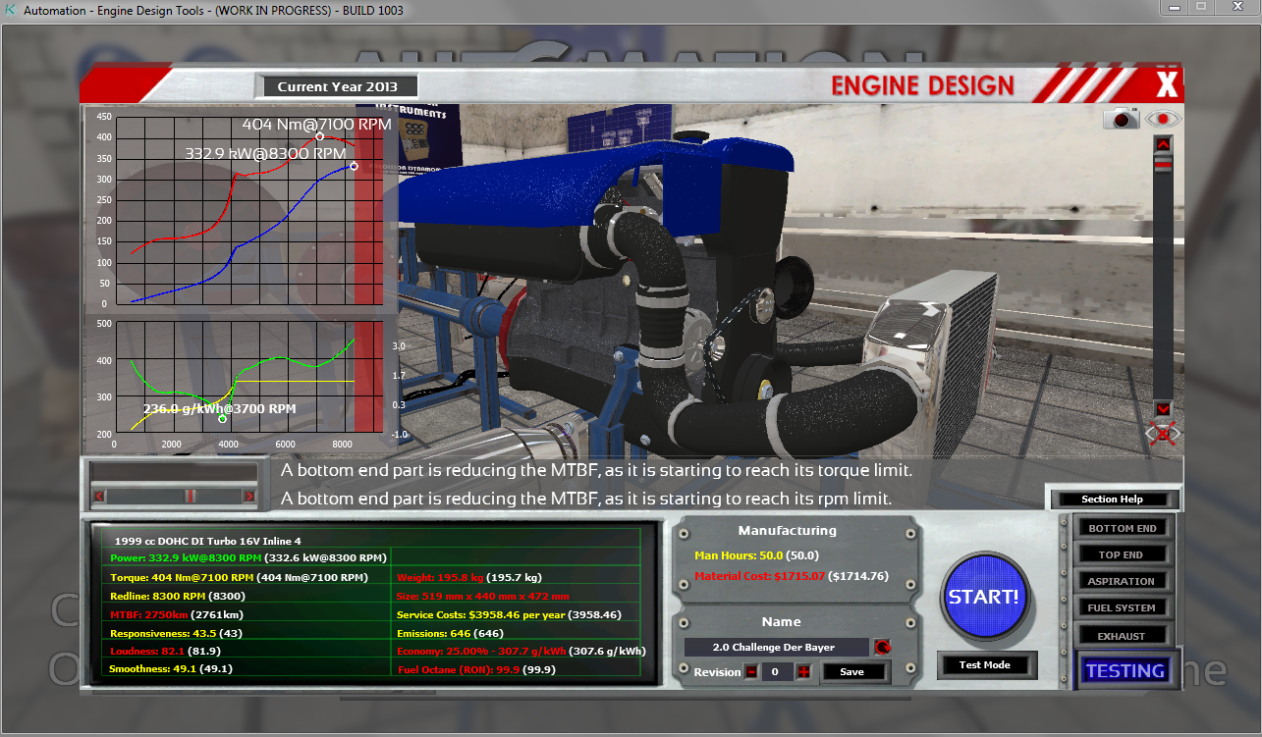
Task: Switch to the EXHAUST tab
Action: [x=1122, y=635]
